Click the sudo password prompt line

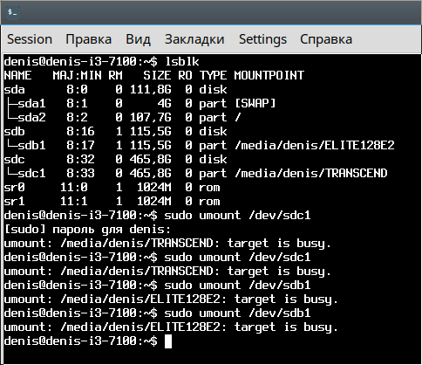[x=87, y=230]
